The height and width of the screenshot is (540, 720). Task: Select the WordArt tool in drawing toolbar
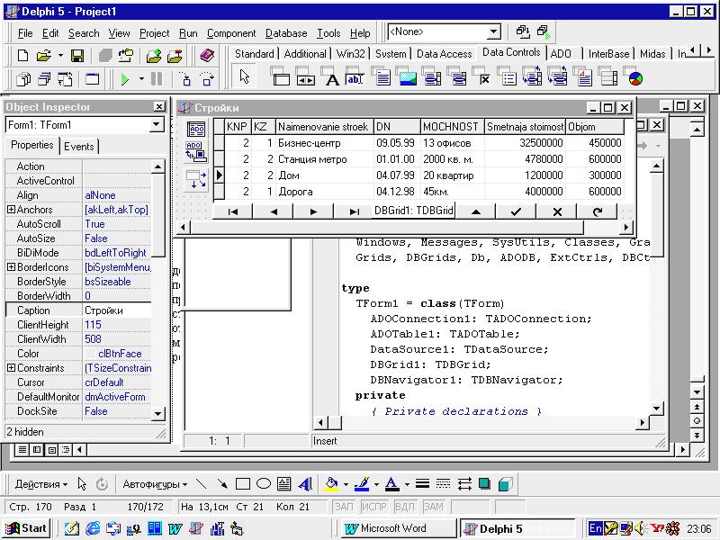tap(305, 484)
